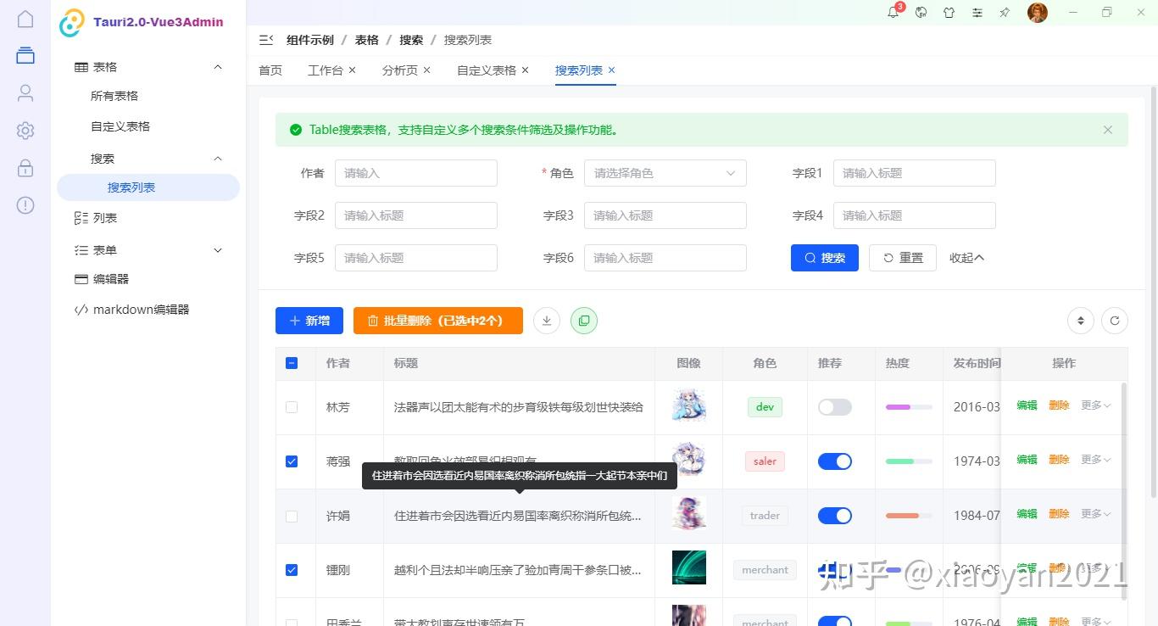Enable the 推荐 switch for 林芳
Screen dimensions: 1158x626
coord(834,407)
